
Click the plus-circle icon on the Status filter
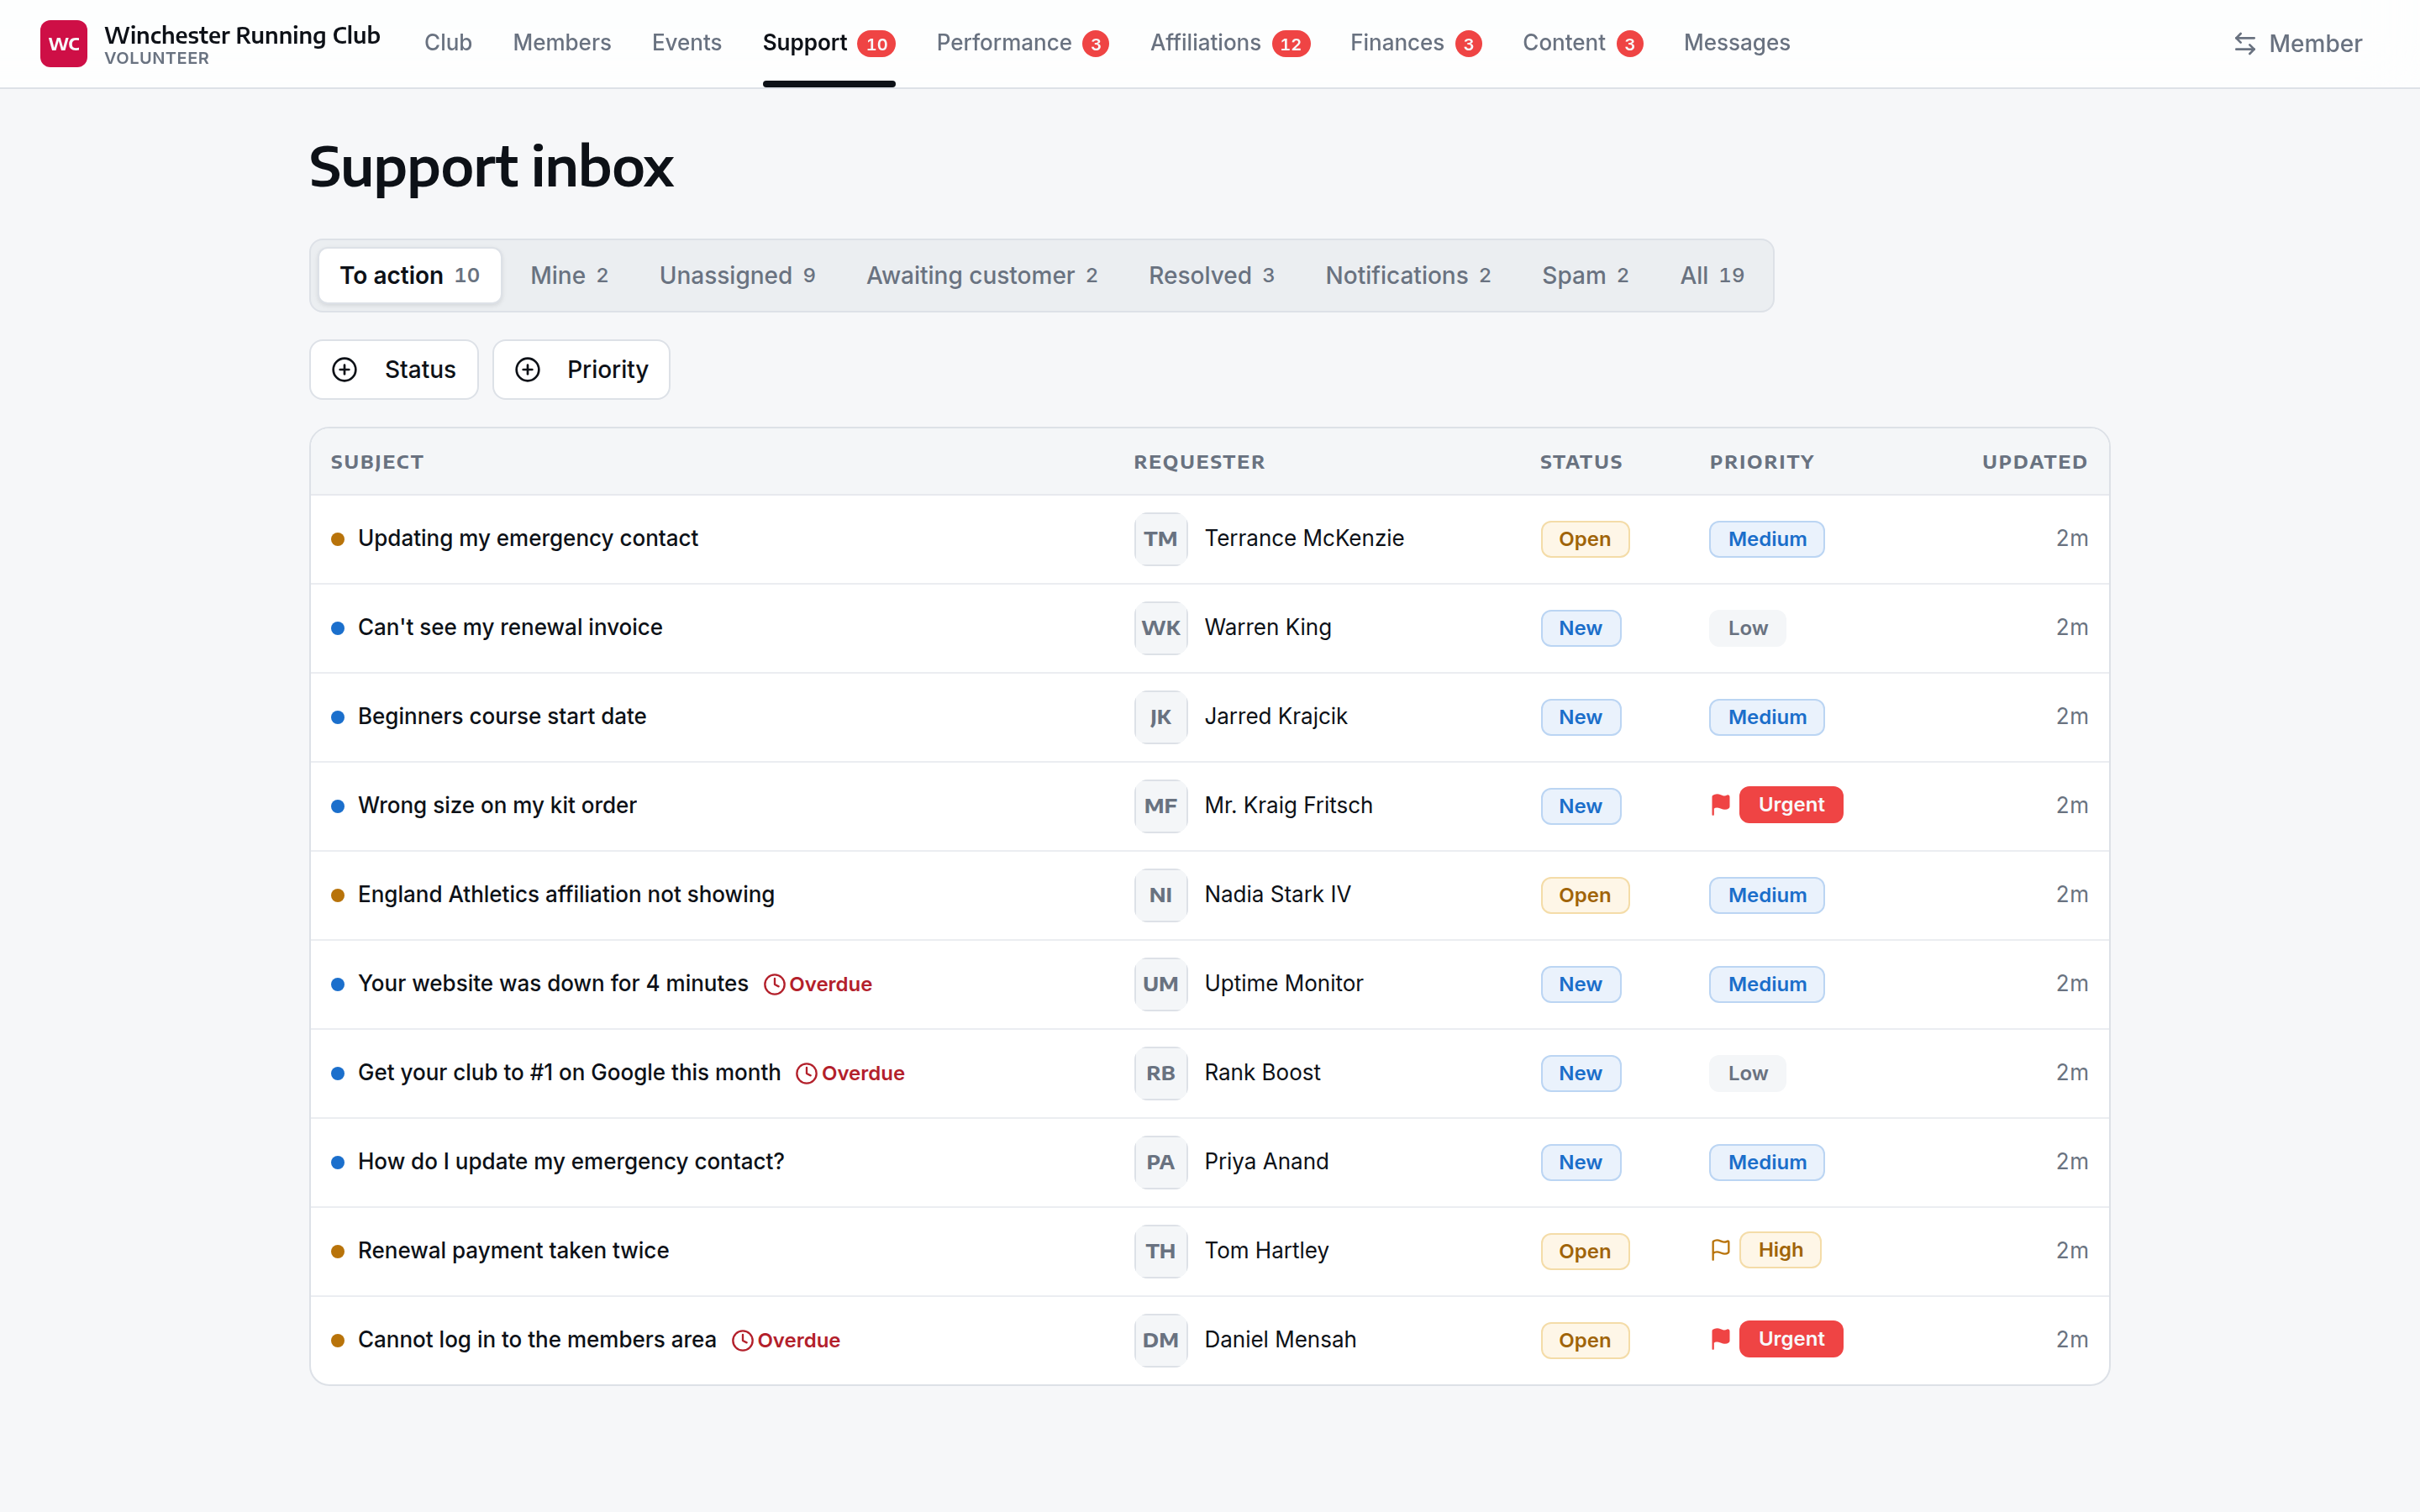click(345, 370)
